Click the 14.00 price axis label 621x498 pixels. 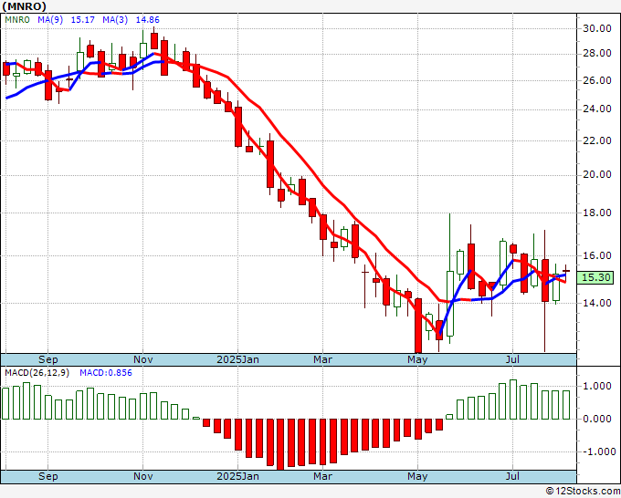tap(597, 303)
